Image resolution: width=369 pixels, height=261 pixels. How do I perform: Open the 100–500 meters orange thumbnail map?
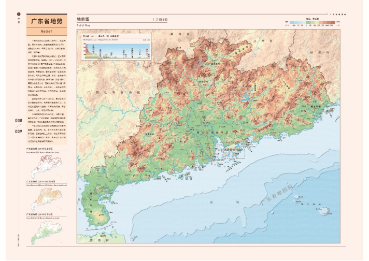[47, 199]
